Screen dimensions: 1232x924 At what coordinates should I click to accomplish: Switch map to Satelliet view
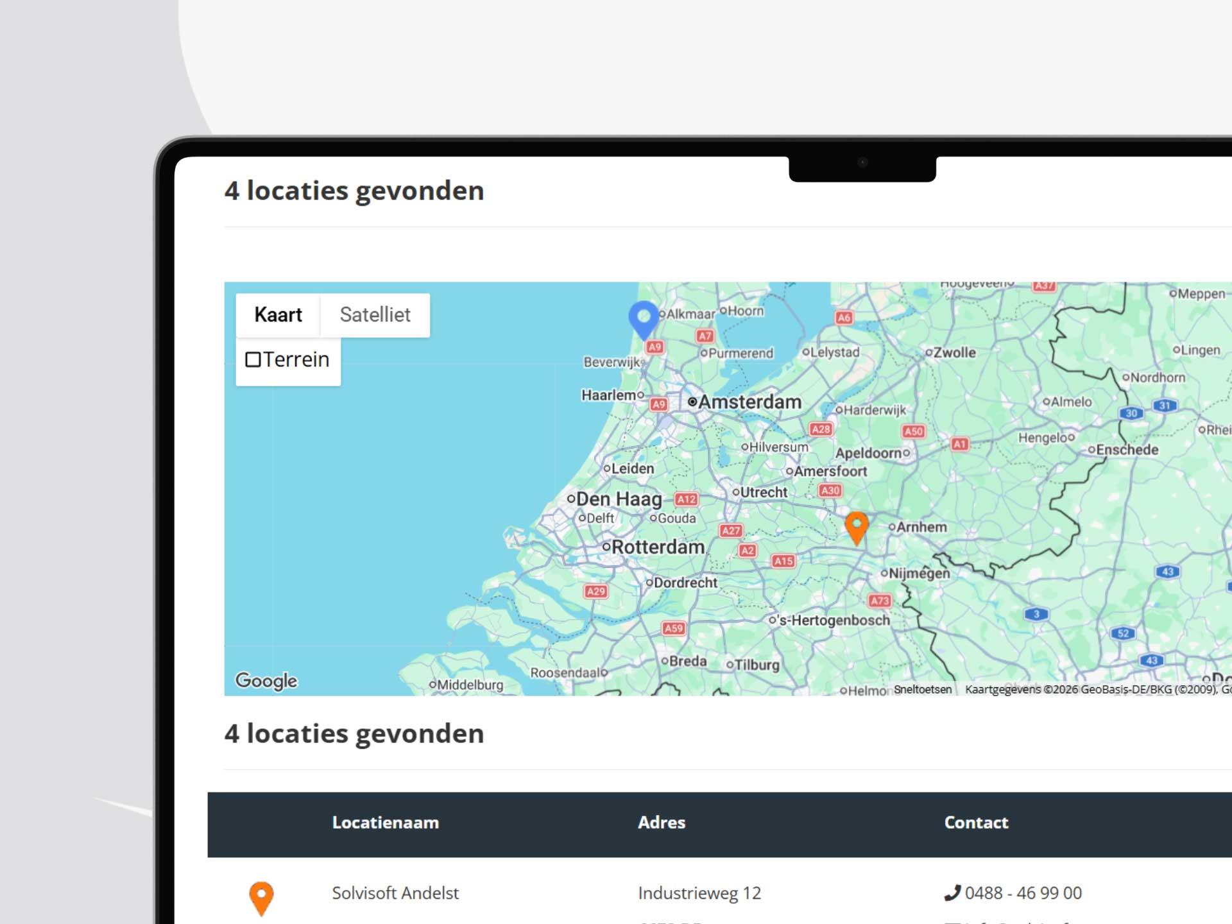pos(375,315)
